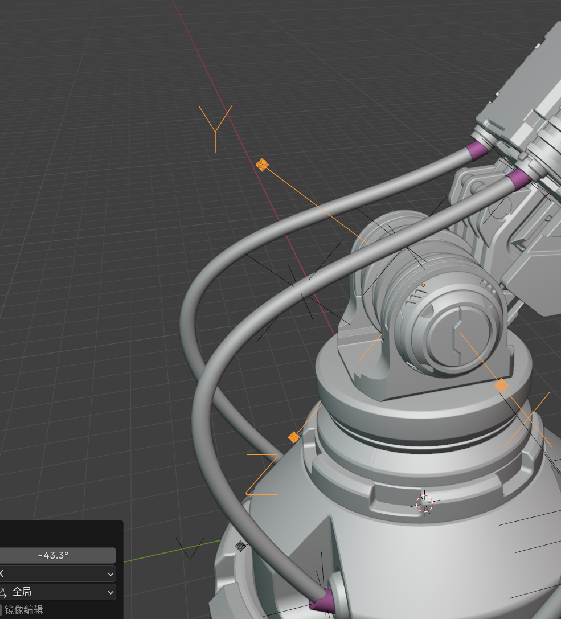Expand the X axis dropdown
561x619 pixels.
point(57,574)
